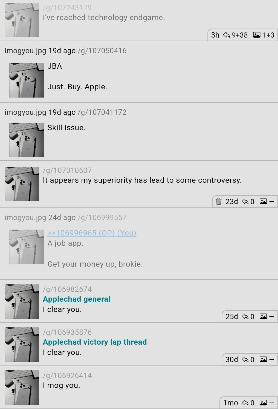This screenshot has height=409, width=278.
Task: Open the Applechad victory lap thread title
Action: pos(95,342)
